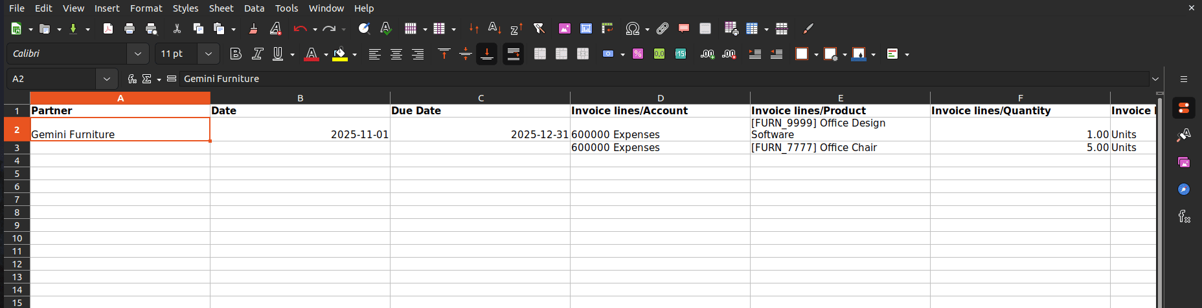Toggle Underline formatting

278,54
